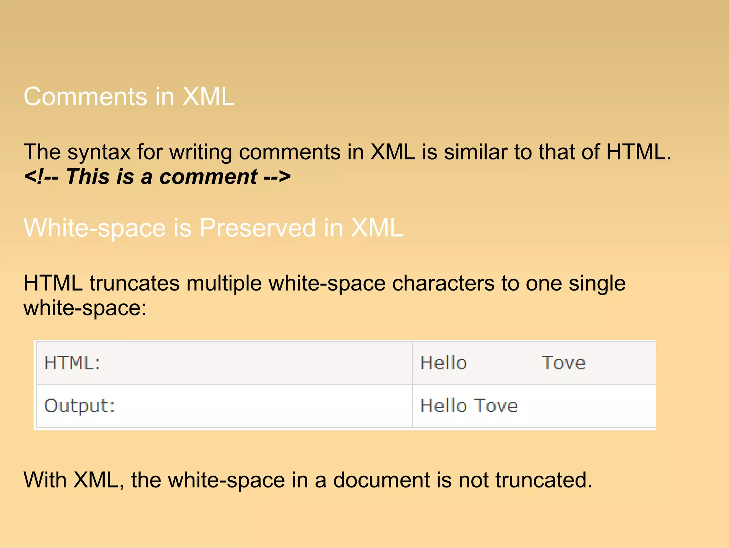Click the sentence about XML comment syntax

click(x=347, y=152)
